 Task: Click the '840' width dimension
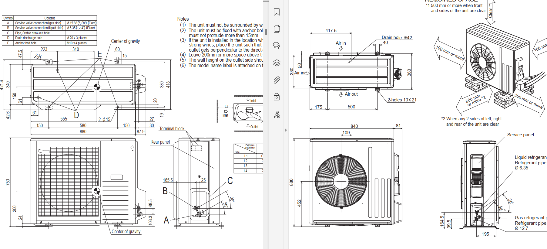coord(354,126)
